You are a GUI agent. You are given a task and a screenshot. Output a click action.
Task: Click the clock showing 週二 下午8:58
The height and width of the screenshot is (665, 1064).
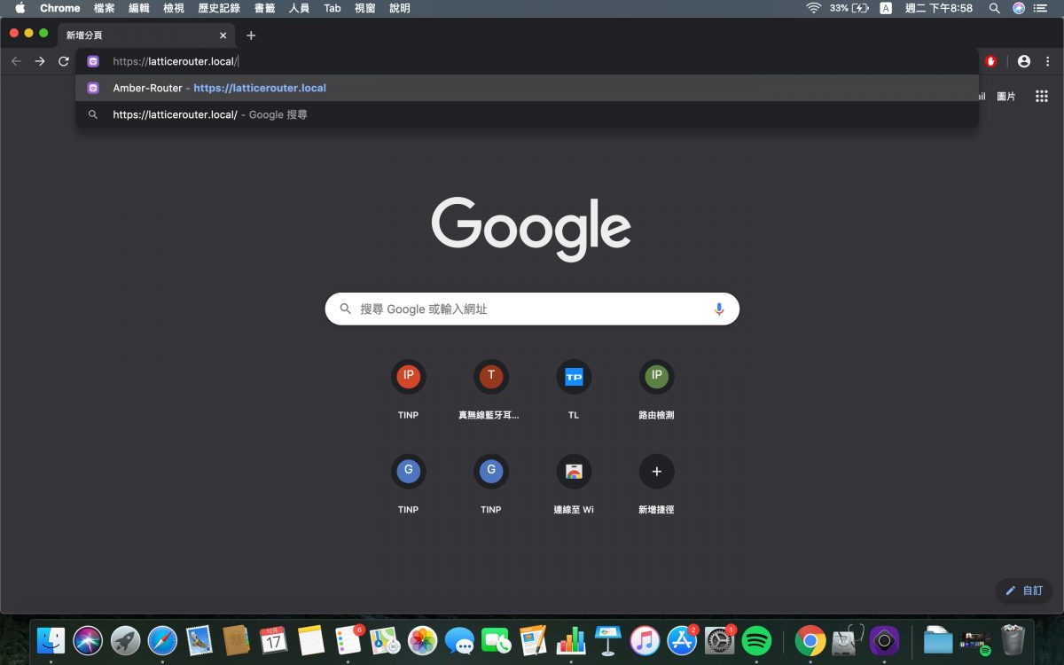(x=939, y=8)
